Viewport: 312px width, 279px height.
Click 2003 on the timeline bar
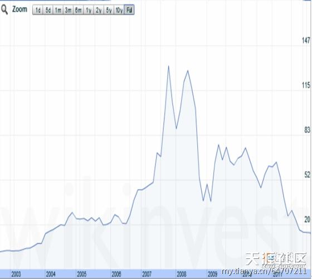[16, 274]
